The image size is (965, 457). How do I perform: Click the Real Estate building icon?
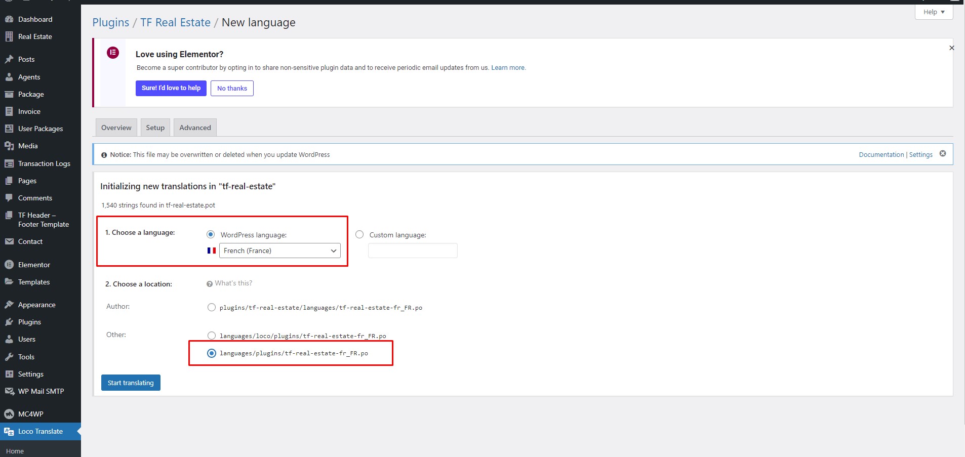click(x=9, y=36)
